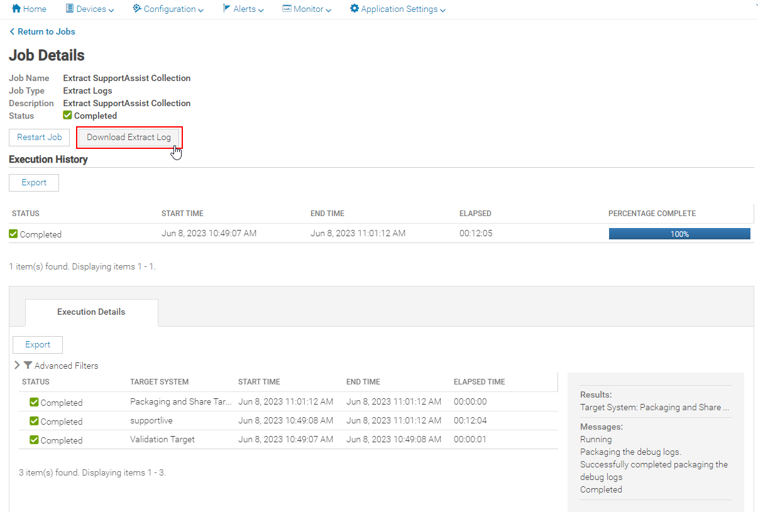
Task: Click the Application Settings gear icon
Action: 353,9
